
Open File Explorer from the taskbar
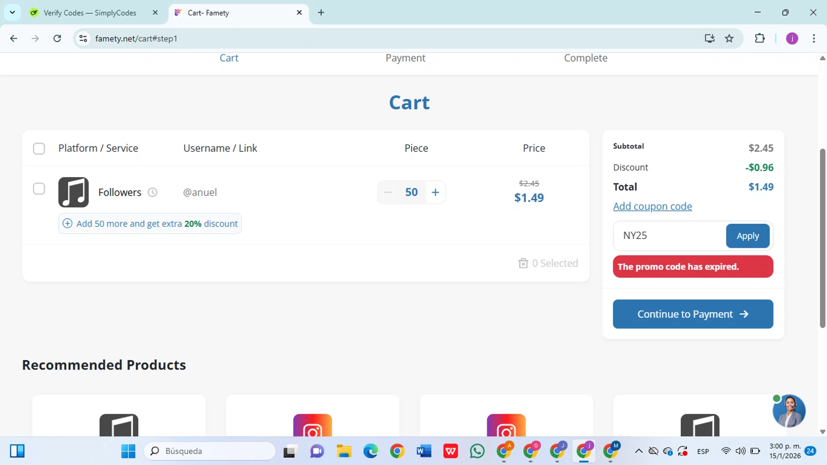[344, 451]
